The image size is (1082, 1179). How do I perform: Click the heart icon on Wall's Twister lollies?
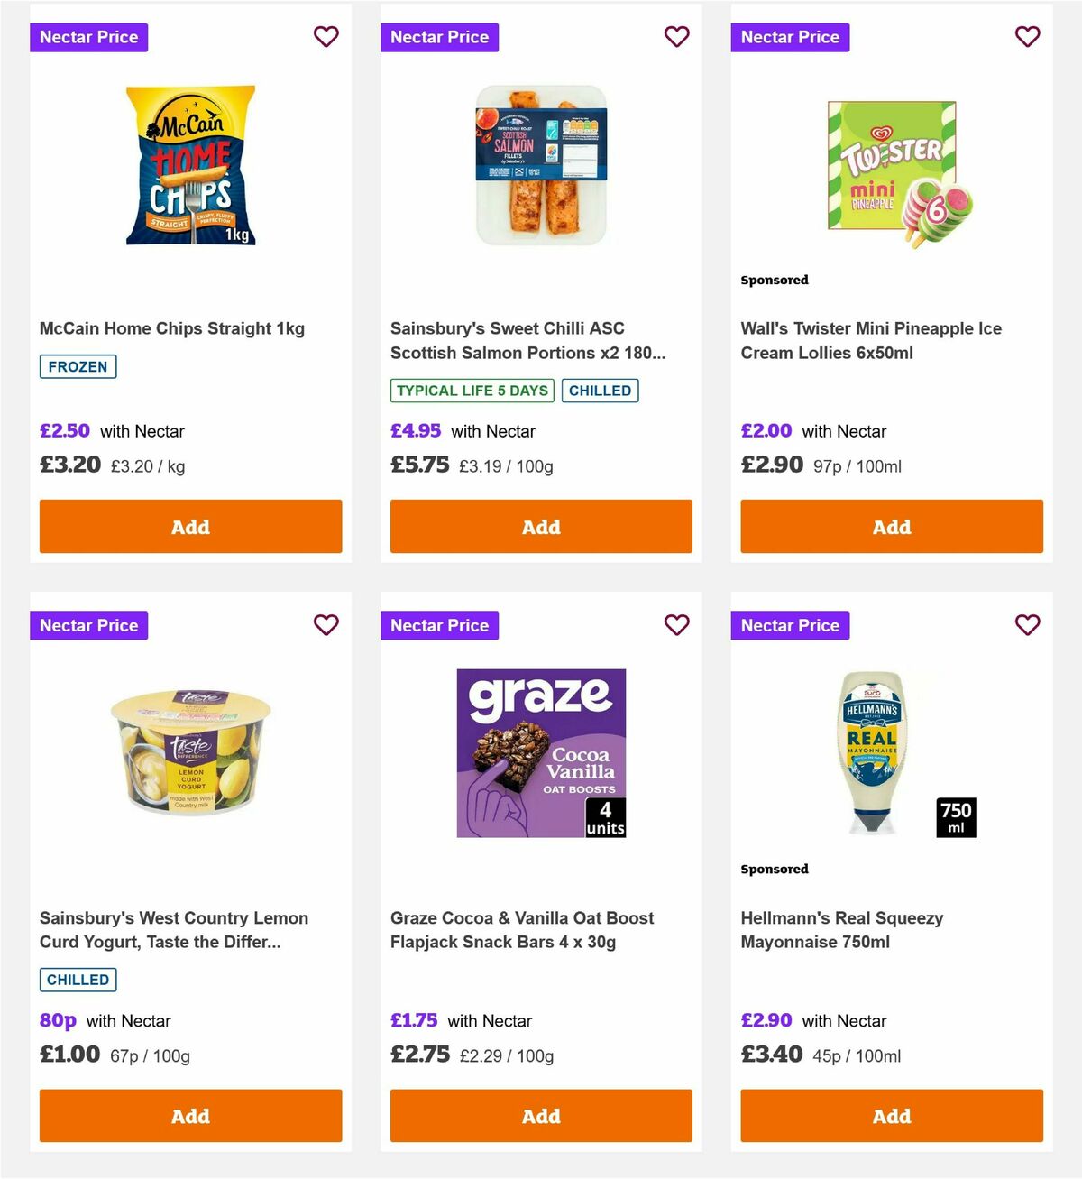[x=1027, y=37]
